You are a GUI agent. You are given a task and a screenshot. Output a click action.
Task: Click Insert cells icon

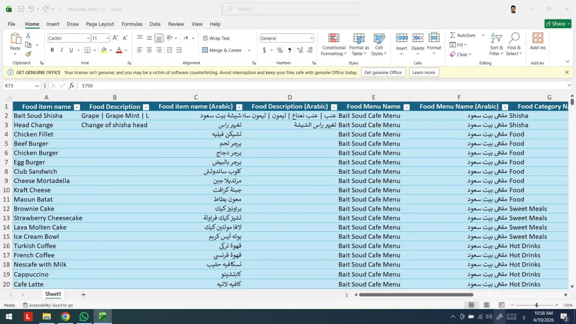tap(401, 38)
